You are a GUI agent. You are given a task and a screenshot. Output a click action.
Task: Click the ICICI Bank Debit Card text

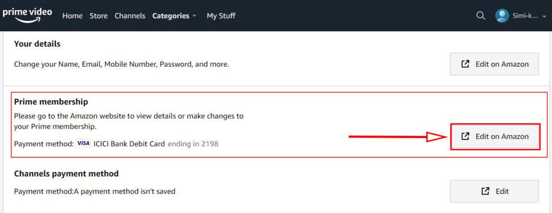129,143
